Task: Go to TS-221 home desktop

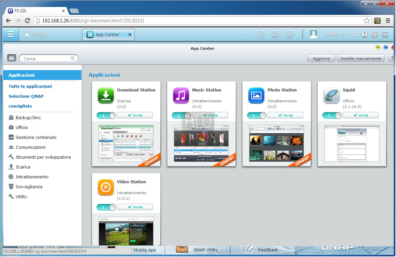Action: (35, 34)
